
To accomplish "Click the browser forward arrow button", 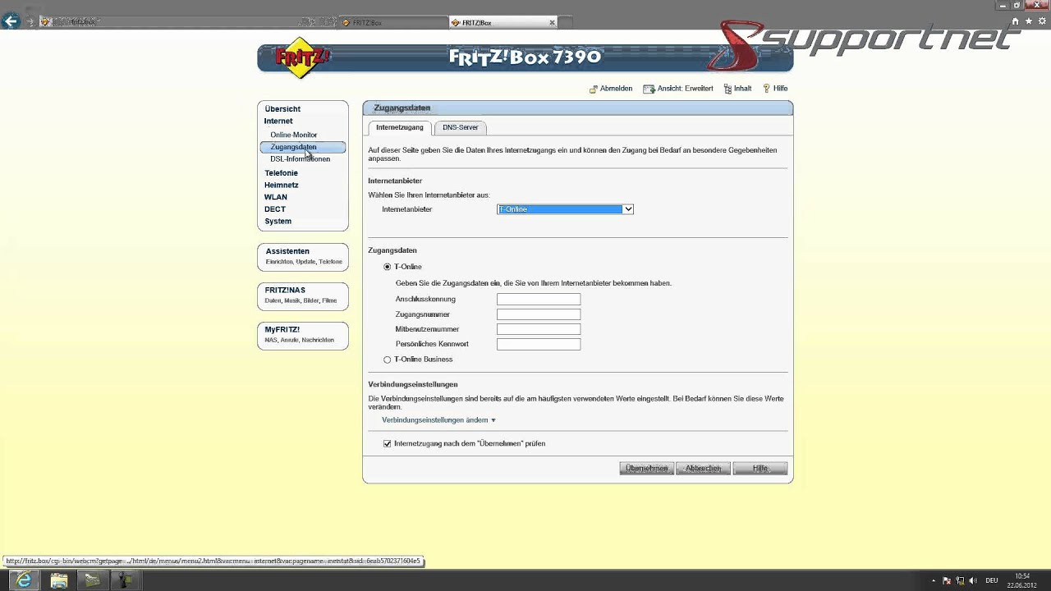I will coord(30,22).
